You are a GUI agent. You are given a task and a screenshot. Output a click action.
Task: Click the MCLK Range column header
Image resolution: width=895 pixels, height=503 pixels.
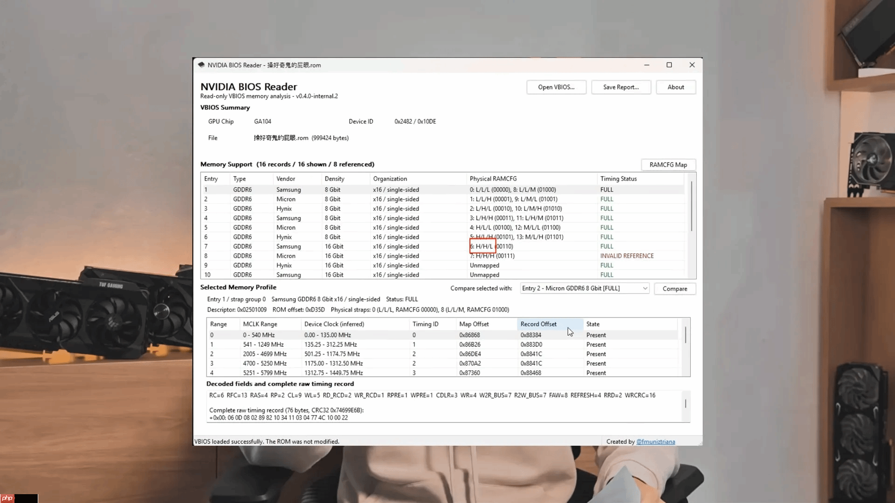point(270,324)
